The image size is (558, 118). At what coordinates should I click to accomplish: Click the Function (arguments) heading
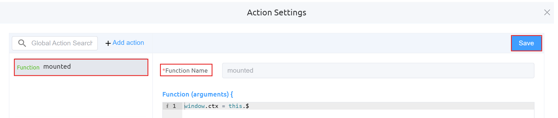tap(197, 94)
